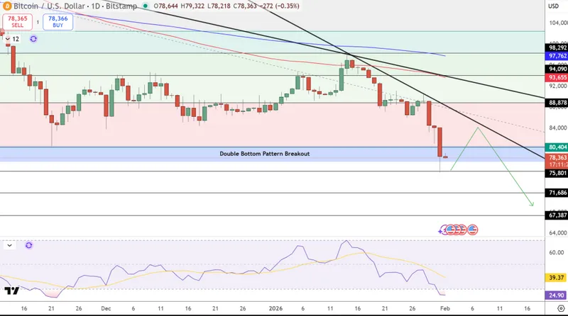Screen dimensions: 568x316
Task: Click the red 93,655 moving average label
Action: pos(557,77)
